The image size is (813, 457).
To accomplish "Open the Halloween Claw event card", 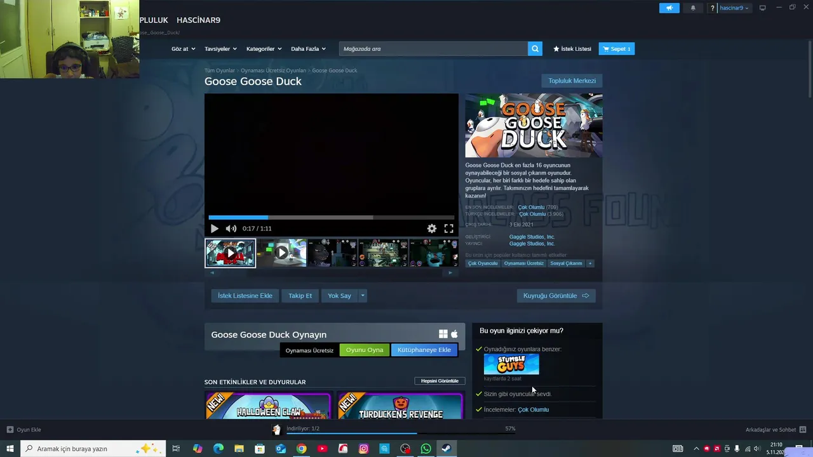I will pyautogui.click(x=268, y=406).
